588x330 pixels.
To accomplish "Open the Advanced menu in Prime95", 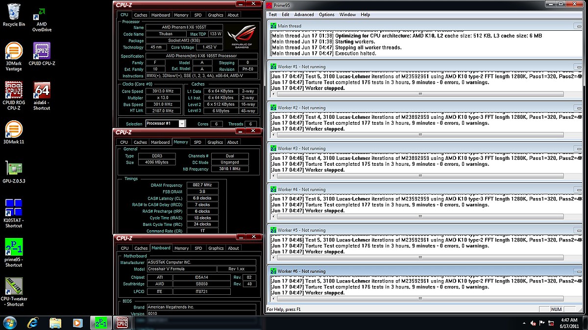I will 304,15.
